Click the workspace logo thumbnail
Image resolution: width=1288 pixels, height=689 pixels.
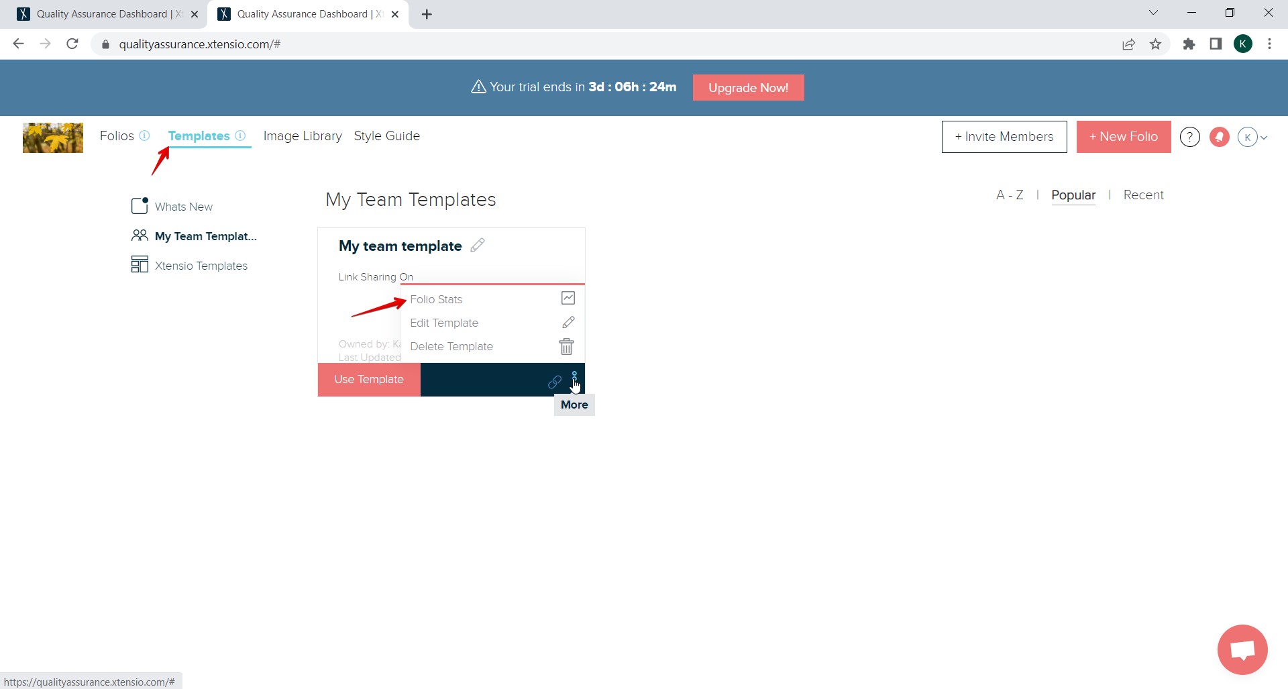(53, 138)
